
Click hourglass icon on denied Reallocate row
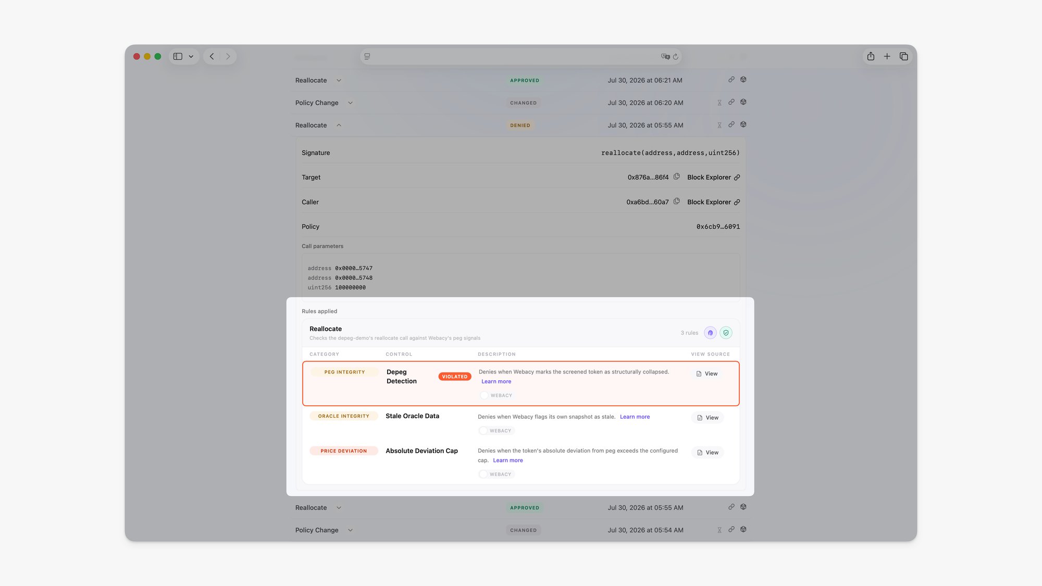[720, 125]
